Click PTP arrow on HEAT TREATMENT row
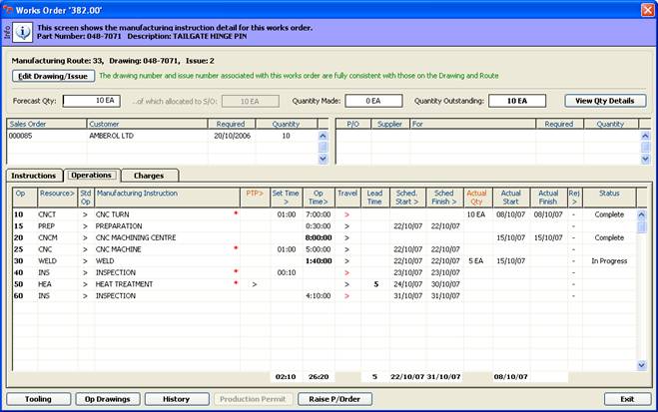The width and height of the screenshot is (658, 412). point(254,284)
